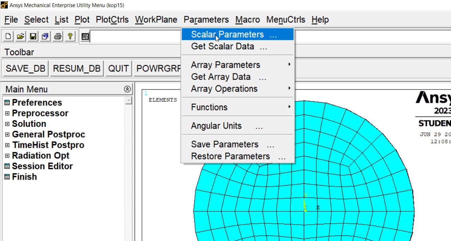Expand the Solution tree node
Viewport: 451px width, 241px height.
click(7, 124)
